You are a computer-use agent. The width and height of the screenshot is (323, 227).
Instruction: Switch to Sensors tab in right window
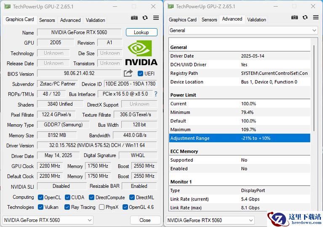(209, 19)
